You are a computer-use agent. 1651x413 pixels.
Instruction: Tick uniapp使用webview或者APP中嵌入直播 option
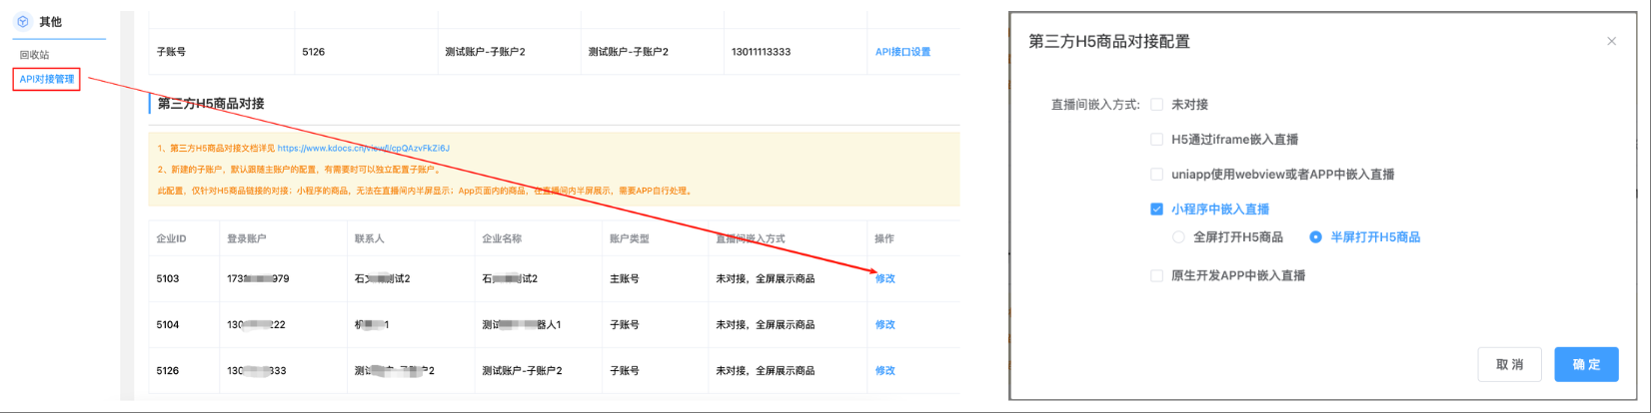click(1156, 175)
